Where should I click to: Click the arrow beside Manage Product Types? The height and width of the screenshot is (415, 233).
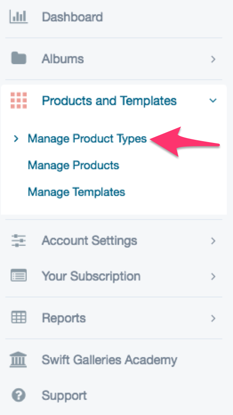[16, 138]
